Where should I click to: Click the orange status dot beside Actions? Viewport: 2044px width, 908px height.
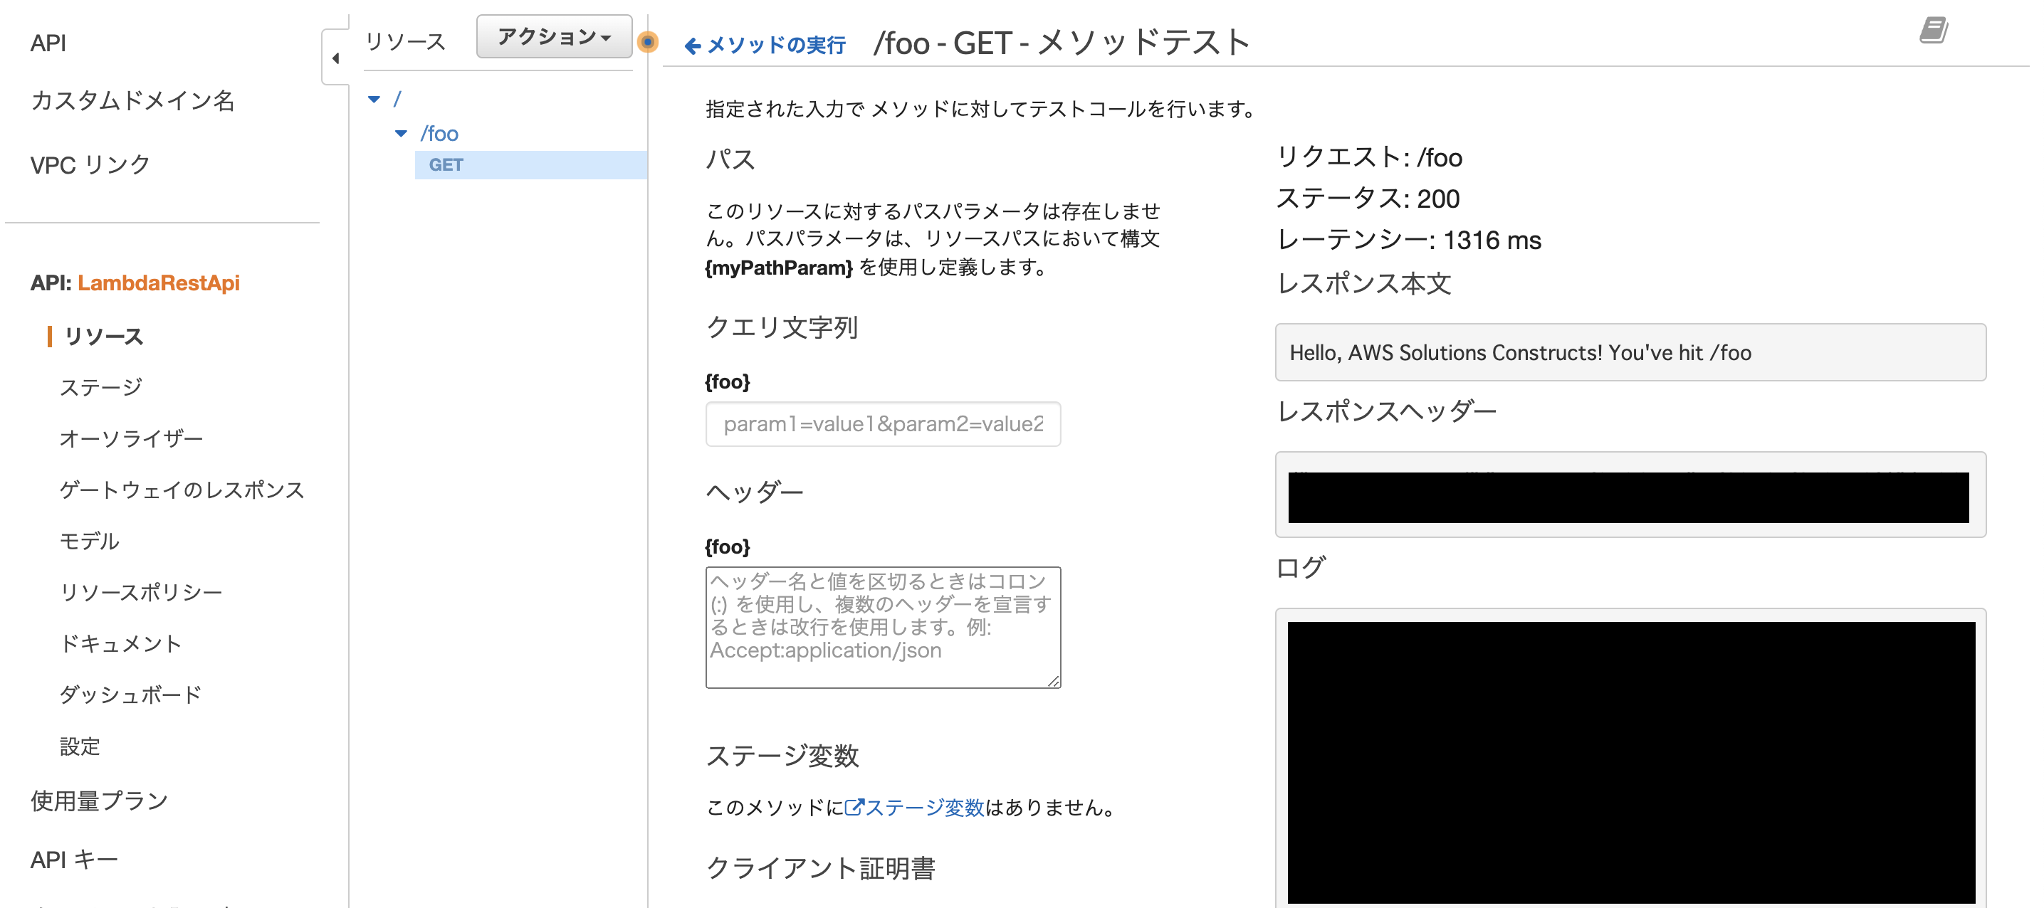[647, 42]
